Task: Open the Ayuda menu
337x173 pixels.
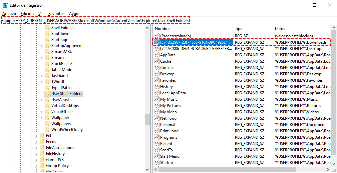Action: (x=75, y=14)
